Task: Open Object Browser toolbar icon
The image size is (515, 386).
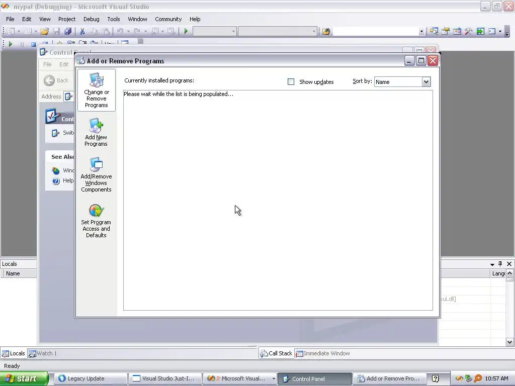Action: 457,32
